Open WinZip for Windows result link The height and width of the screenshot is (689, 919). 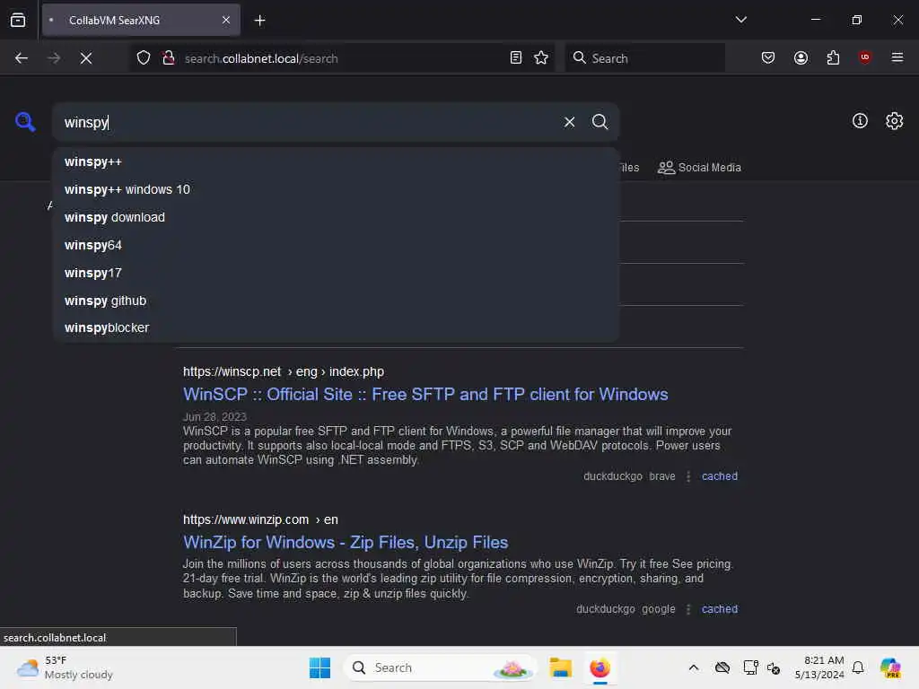click(x=346, y=543)
